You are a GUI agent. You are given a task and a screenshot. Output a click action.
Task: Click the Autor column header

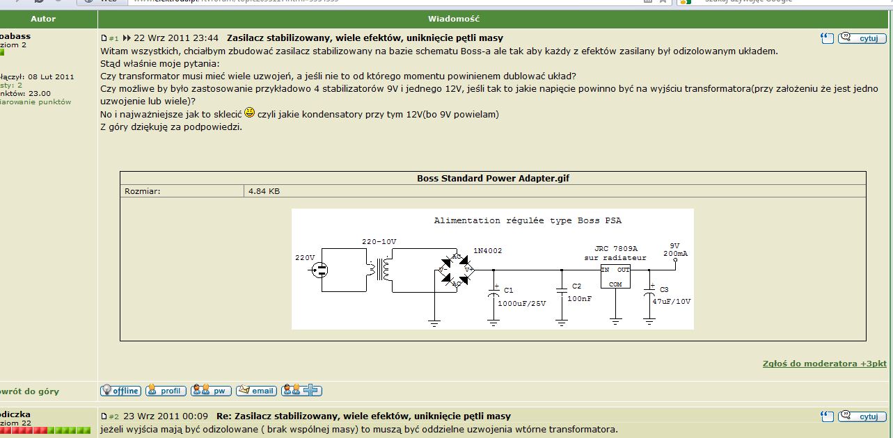pyautogui.click(x=43, y=19)
